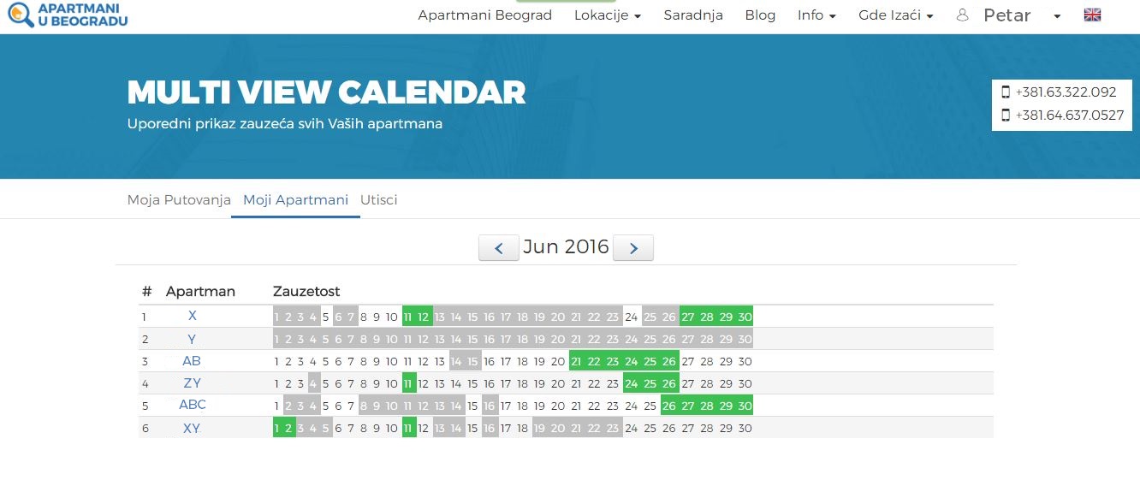
Task: Expand the Gde Izaći dropdown
Action: 895,15
